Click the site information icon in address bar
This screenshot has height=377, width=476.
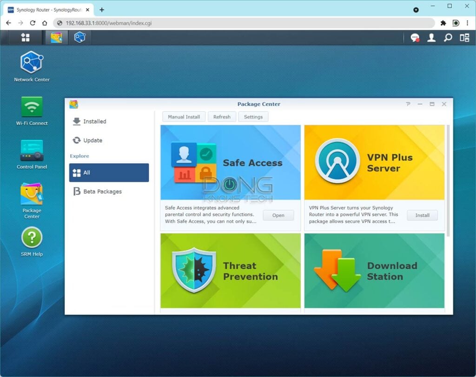pos(60,23)
